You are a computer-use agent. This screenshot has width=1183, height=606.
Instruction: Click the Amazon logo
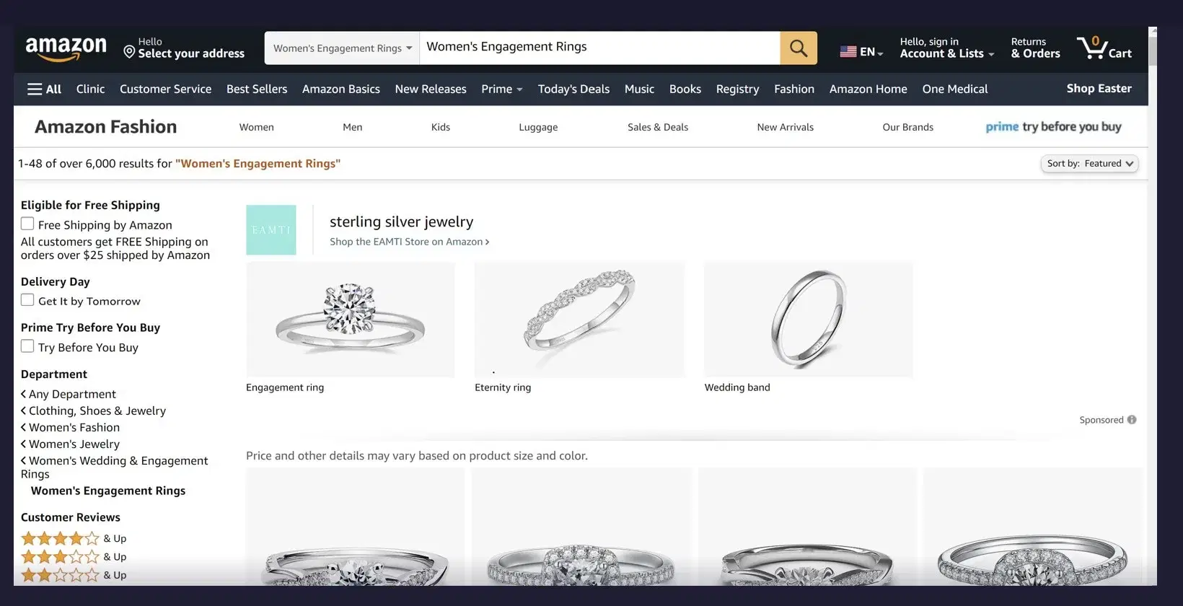(x=66, y=48)
